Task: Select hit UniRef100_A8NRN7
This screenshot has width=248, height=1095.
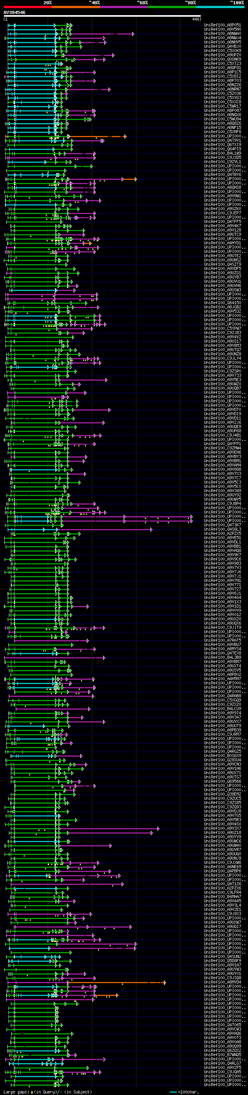Action: [222, 89]
